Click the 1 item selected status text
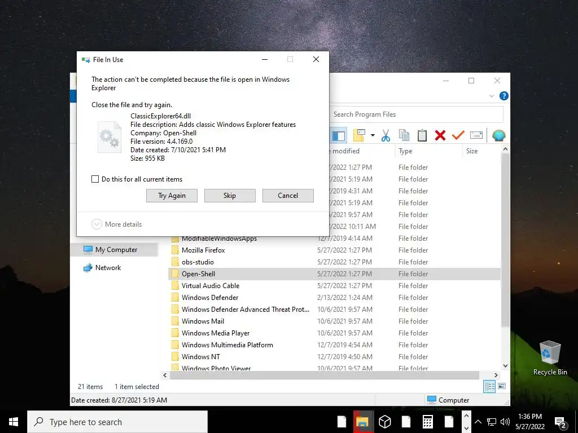The width and height of the screenshot is (578, 433). [x=137, y=387]
